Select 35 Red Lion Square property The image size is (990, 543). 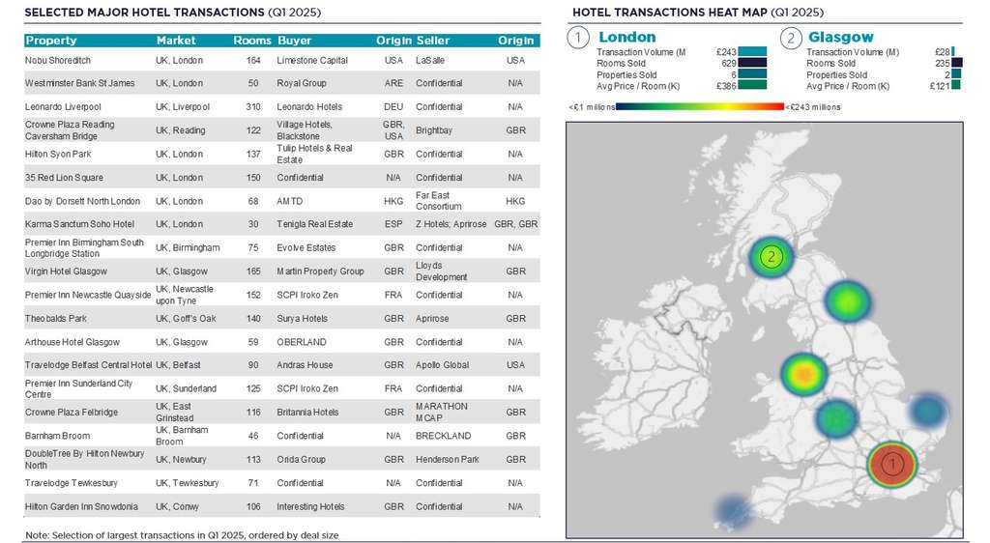point(65,178)
